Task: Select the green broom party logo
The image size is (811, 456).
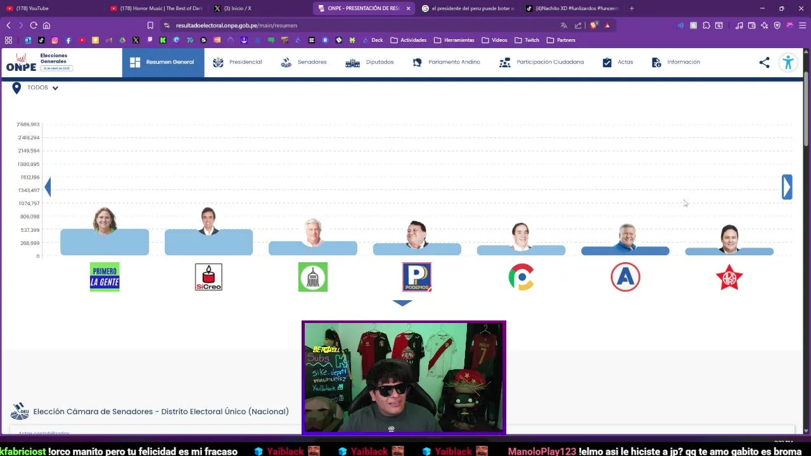Action: (x=313, y=277)
